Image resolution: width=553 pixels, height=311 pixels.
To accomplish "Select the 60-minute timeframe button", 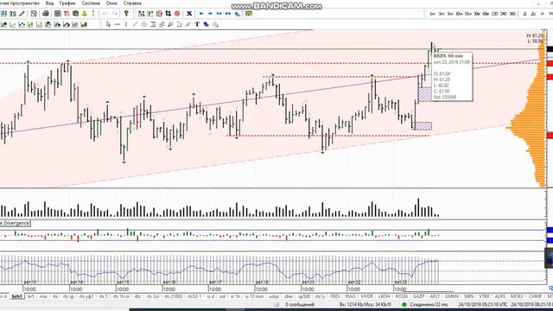I will 486,14.
